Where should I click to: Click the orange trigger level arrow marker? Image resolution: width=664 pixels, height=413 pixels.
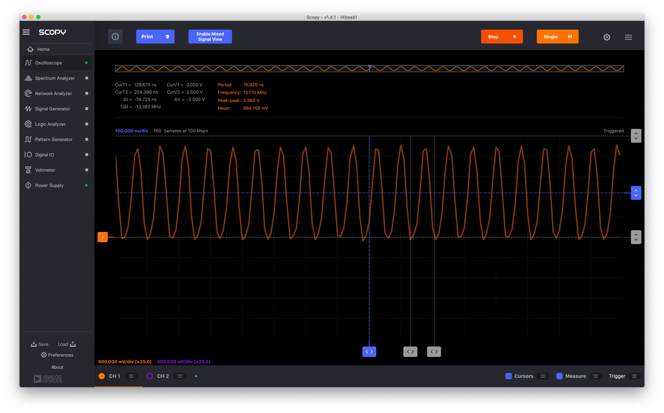pyautogui.click(x=102, y=237)
